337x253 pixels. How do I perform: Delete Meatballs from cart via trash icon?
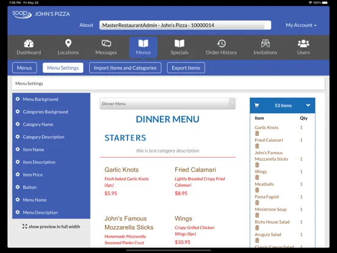click(x=257, y=190)
